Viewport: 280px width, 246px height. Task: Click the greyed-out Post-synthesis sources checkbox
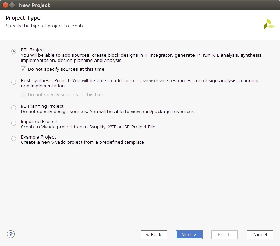point(23,94)
